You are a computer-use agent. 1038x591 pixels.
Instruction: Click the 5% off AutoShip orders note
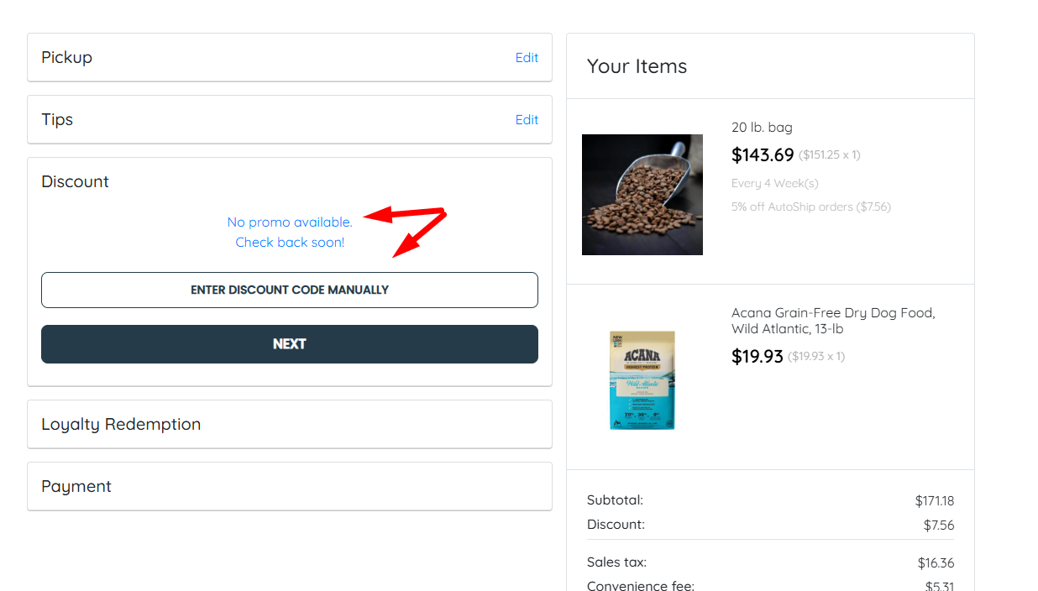pos(811,207)
